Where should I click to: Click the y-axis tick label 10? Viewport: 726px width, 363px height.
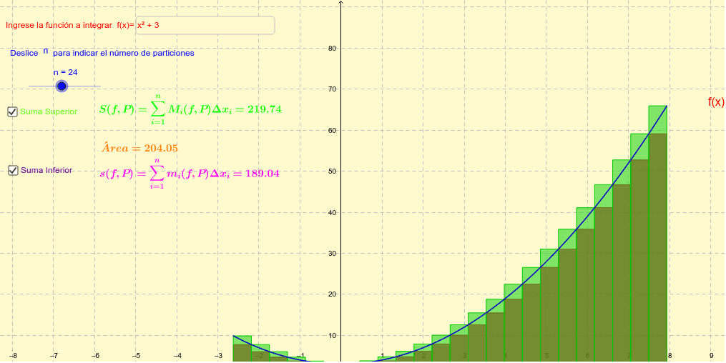333,336
